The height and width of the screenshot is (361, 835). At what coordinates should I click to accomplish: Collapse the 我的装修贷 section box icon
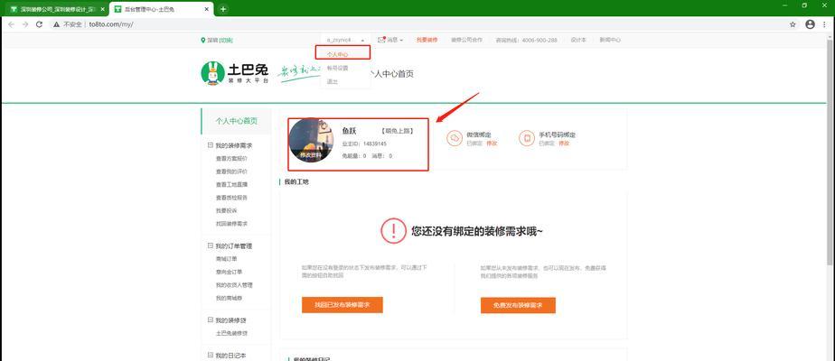210,320
